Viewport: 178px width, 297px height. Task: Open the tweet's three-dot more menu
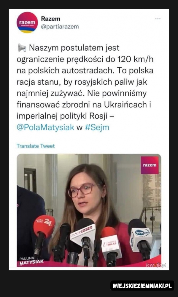point(158,18)
